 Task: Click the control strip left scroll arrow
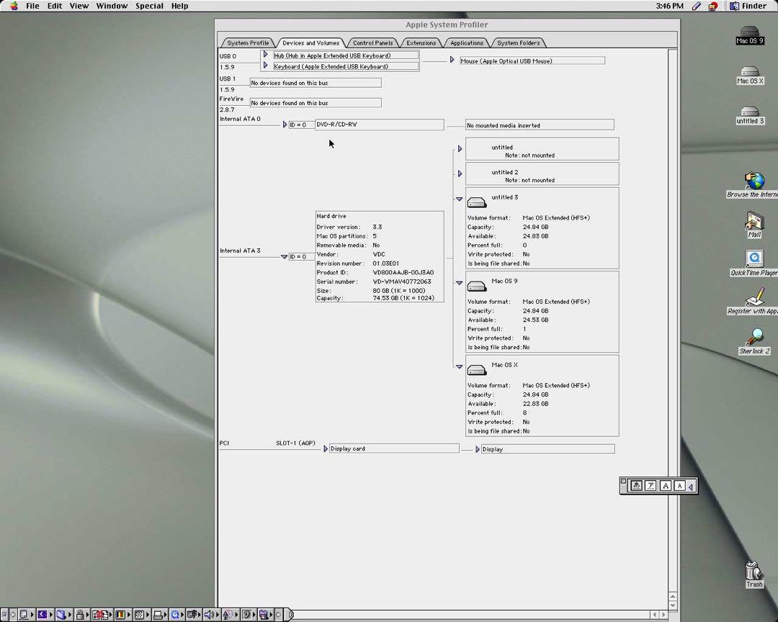click(13, 615)
